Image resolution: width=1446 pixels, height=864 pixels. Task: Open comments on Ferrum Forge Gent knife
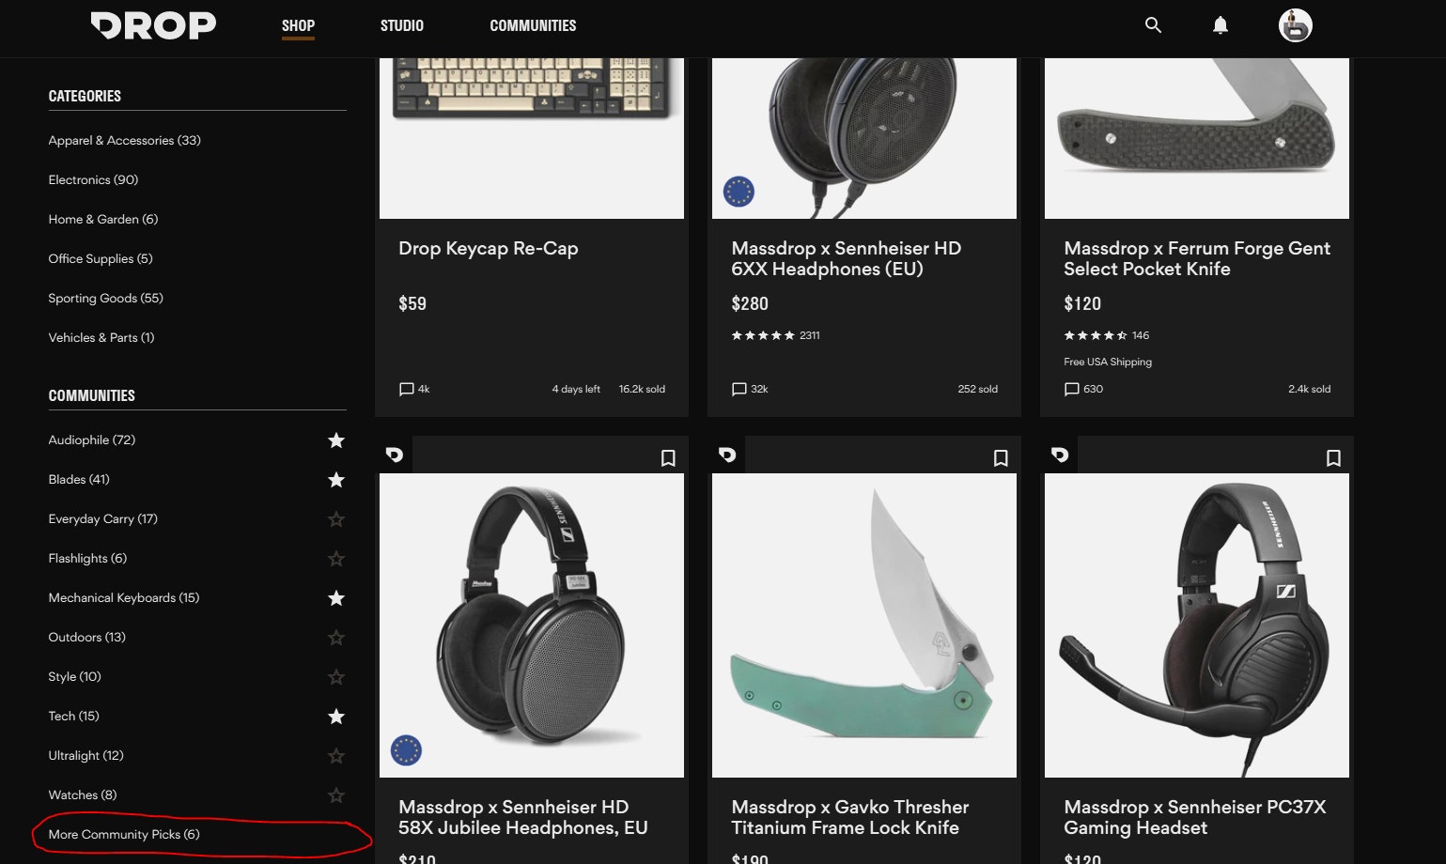(x=1082, y=389)
